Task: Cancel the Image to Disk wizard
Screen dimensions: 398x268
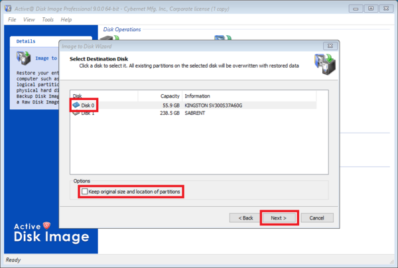Action: pos(316,218)
